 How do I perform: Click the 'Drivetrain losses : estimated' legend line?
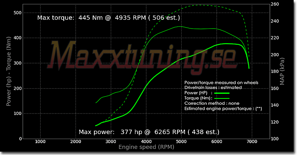tap(213, 88)
